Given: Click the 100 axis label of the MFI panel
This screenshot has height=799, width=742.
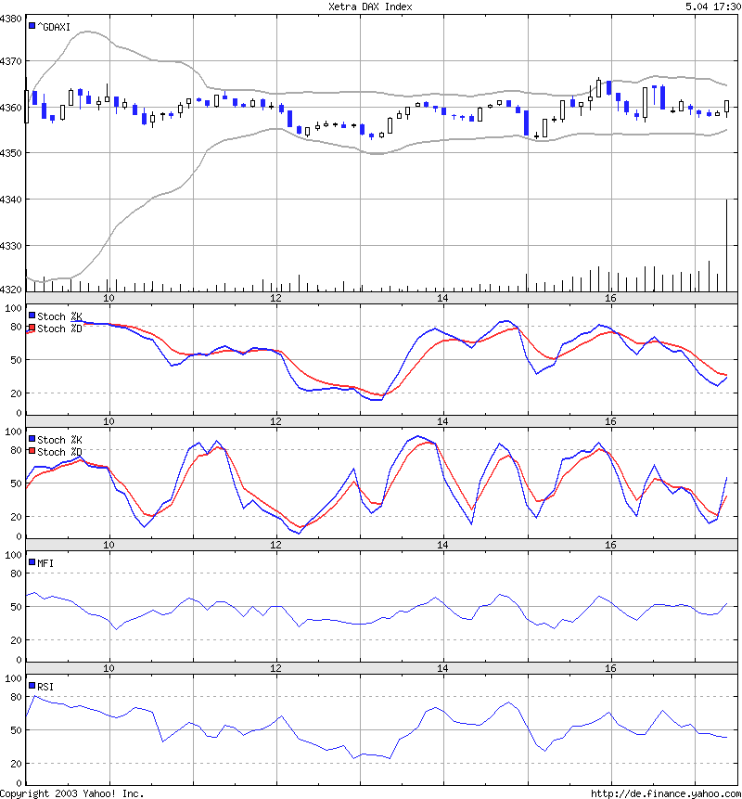Looking at the screenshot, I should coord(14,555).
